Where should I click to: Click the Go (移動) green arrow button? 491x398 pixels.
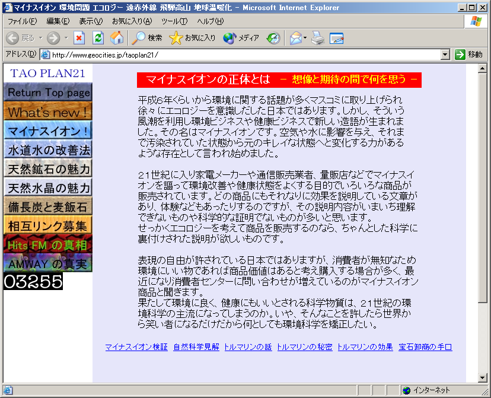click(x=469, y=55)
